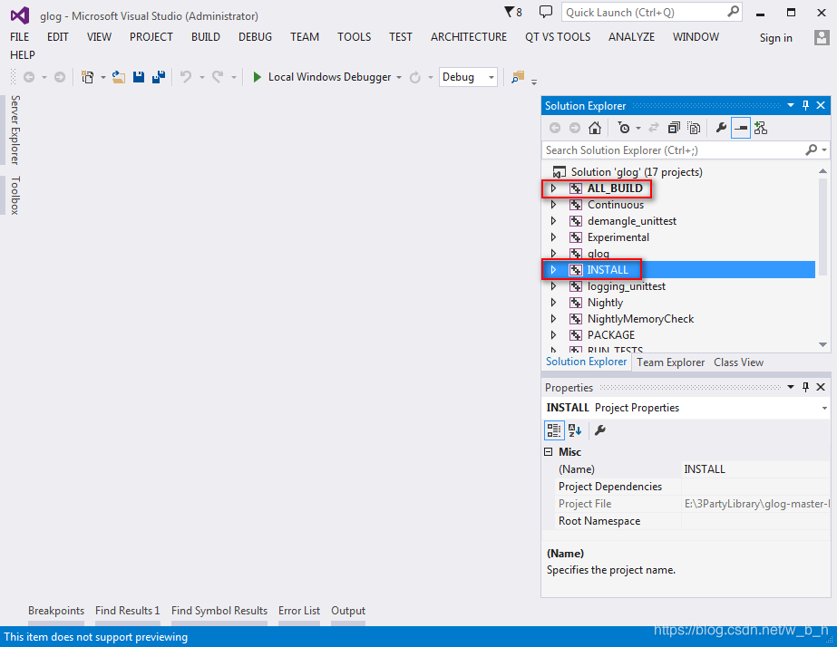Click the Solution Explorer Forward arrow

tap(575, 128)
